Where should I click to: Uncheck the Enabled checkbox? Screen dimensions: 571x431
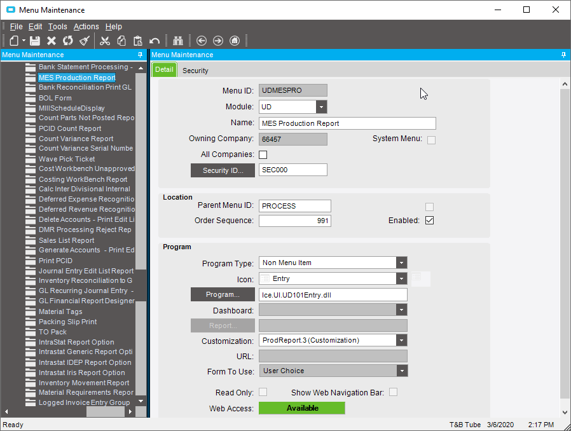coord(429,221)
